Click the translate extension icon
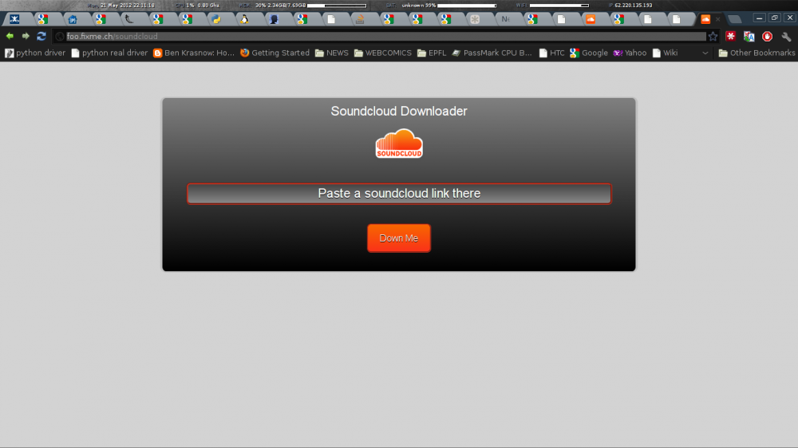The height and width of the screenshot is (448, 798). [749, 37]
